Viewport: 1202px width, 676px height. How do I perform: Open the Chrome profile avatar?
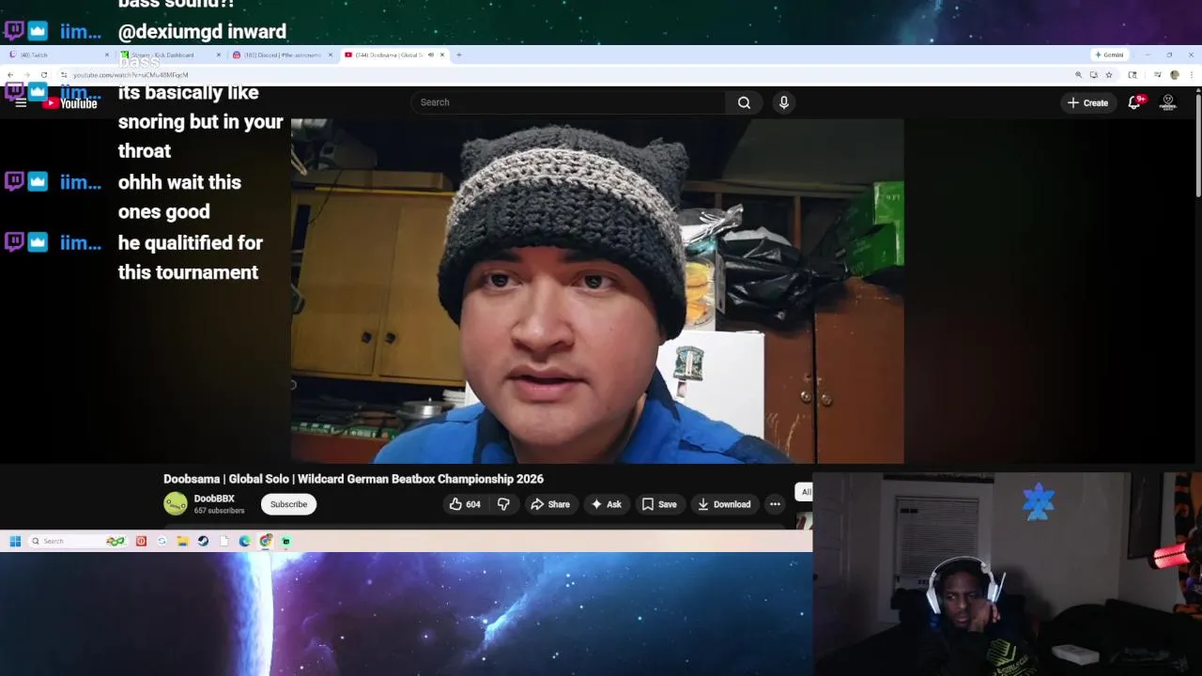[x=1175, y=74]
